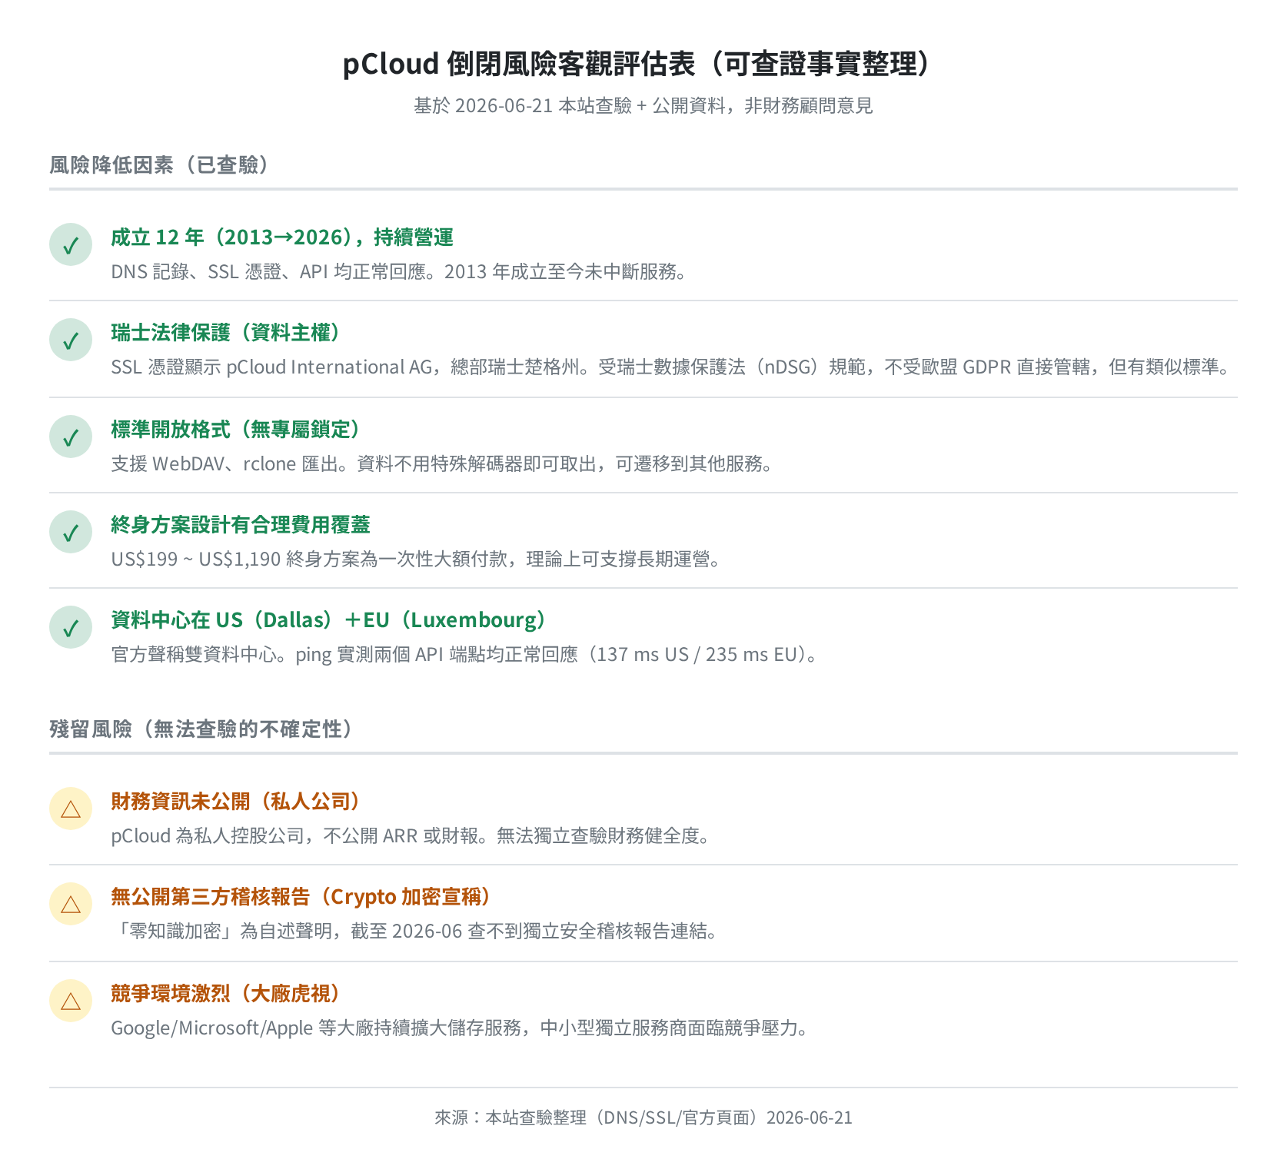The height and width of the screenshot is (1159, 1287).
Task: Click the text 支援 WebDAV、rclone 匯出
Action: [x=443, y=464]
